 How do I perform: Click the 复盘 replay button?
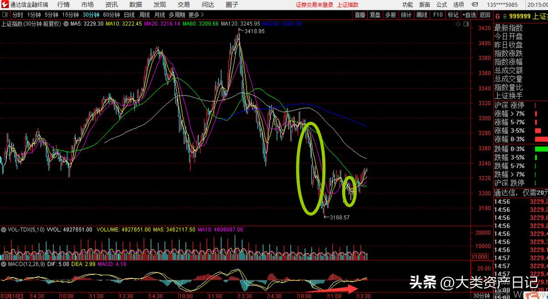[375, 15]
